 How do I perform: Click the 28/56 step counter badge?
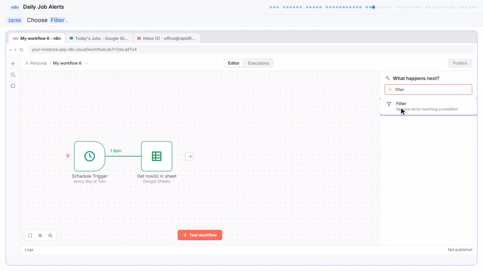click(x=14, y=20)
